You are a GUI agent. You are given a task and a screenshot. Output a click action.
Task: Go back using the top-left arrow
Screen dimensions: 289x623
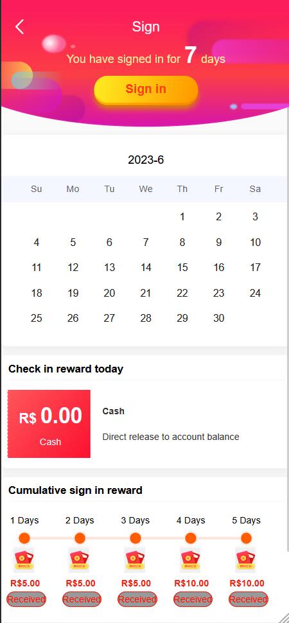[19, 26]
